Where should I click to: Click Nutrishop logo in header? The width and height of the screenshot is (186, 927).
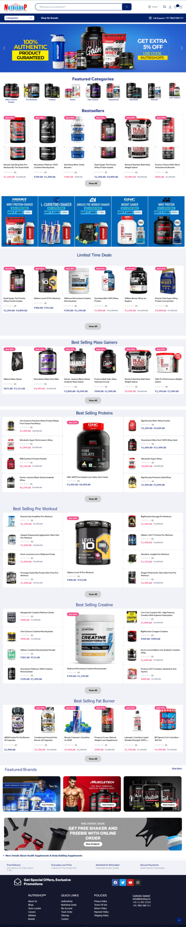[15, 7]
